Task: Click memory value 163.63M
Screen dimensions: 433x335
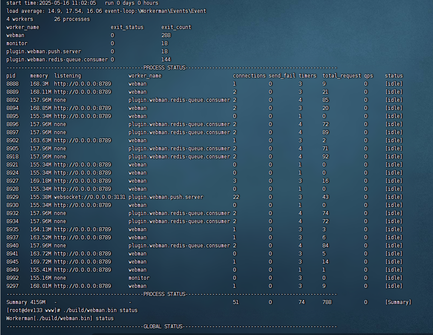Action: coord(41,140)
